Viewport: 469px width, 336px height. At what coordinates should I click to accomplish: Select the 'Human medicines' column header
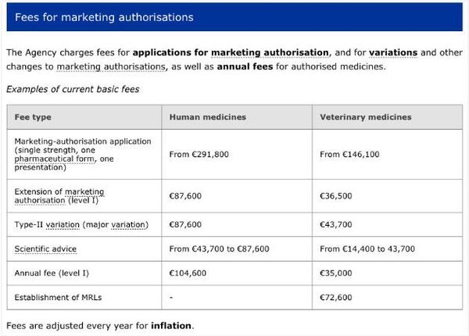(207, 117)
